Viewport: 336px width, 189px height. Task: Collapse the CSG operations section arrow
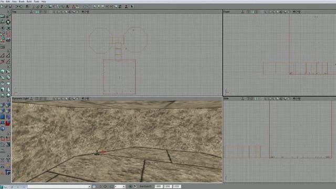8,100
